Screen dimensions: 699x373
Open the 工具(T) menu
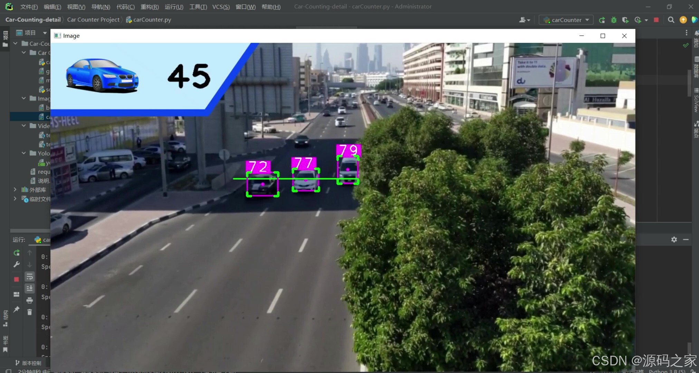tap(198, 7)
